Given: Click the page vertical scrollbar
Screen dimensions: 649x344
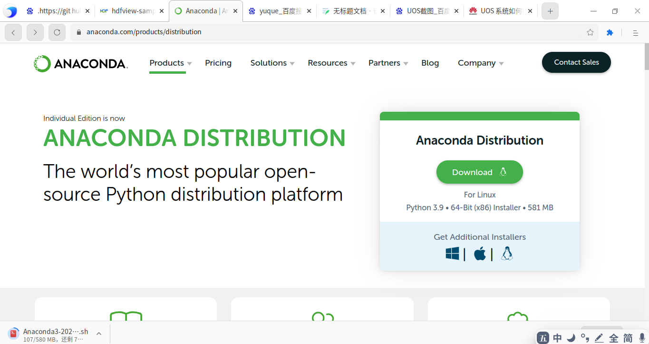Looking at the screenshot, I should pos(647,57).
